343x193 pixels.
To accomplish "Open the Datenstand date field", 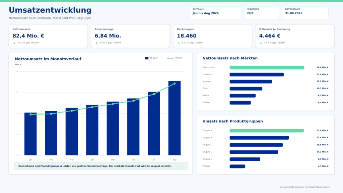I will point(305,13).
